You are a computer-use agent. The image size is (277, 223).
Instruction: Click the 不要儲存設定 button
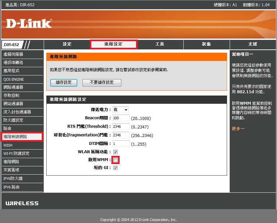pos(102,83)
